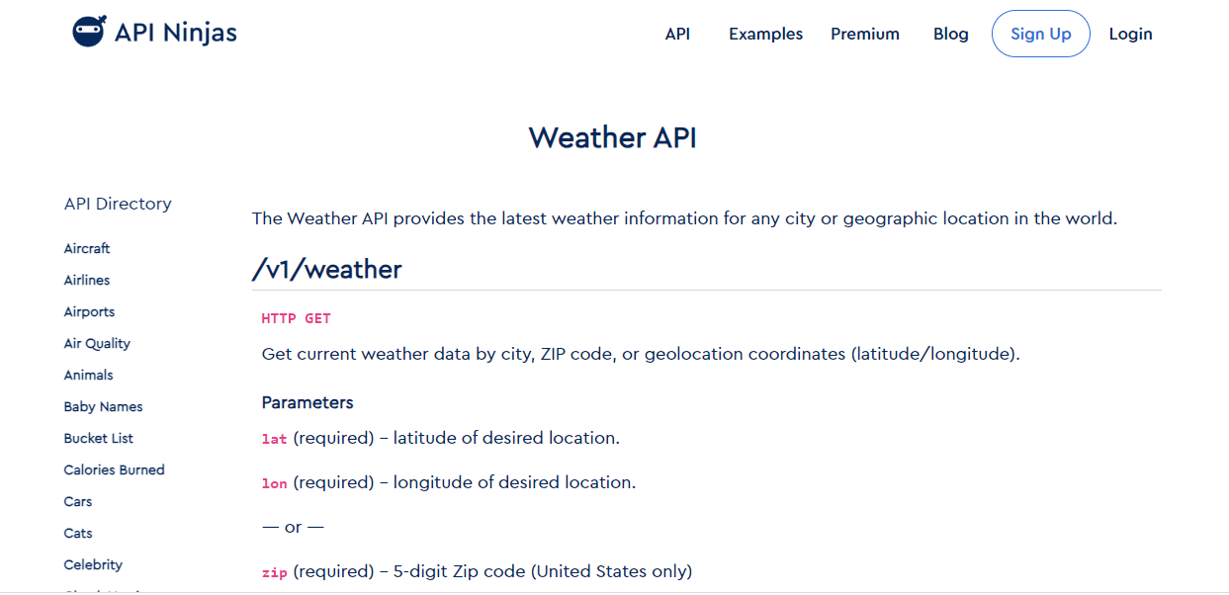Open the Premium page in navbar
Image resolution: width=1229 pixels, height=595 pixels.
point(865,34)
